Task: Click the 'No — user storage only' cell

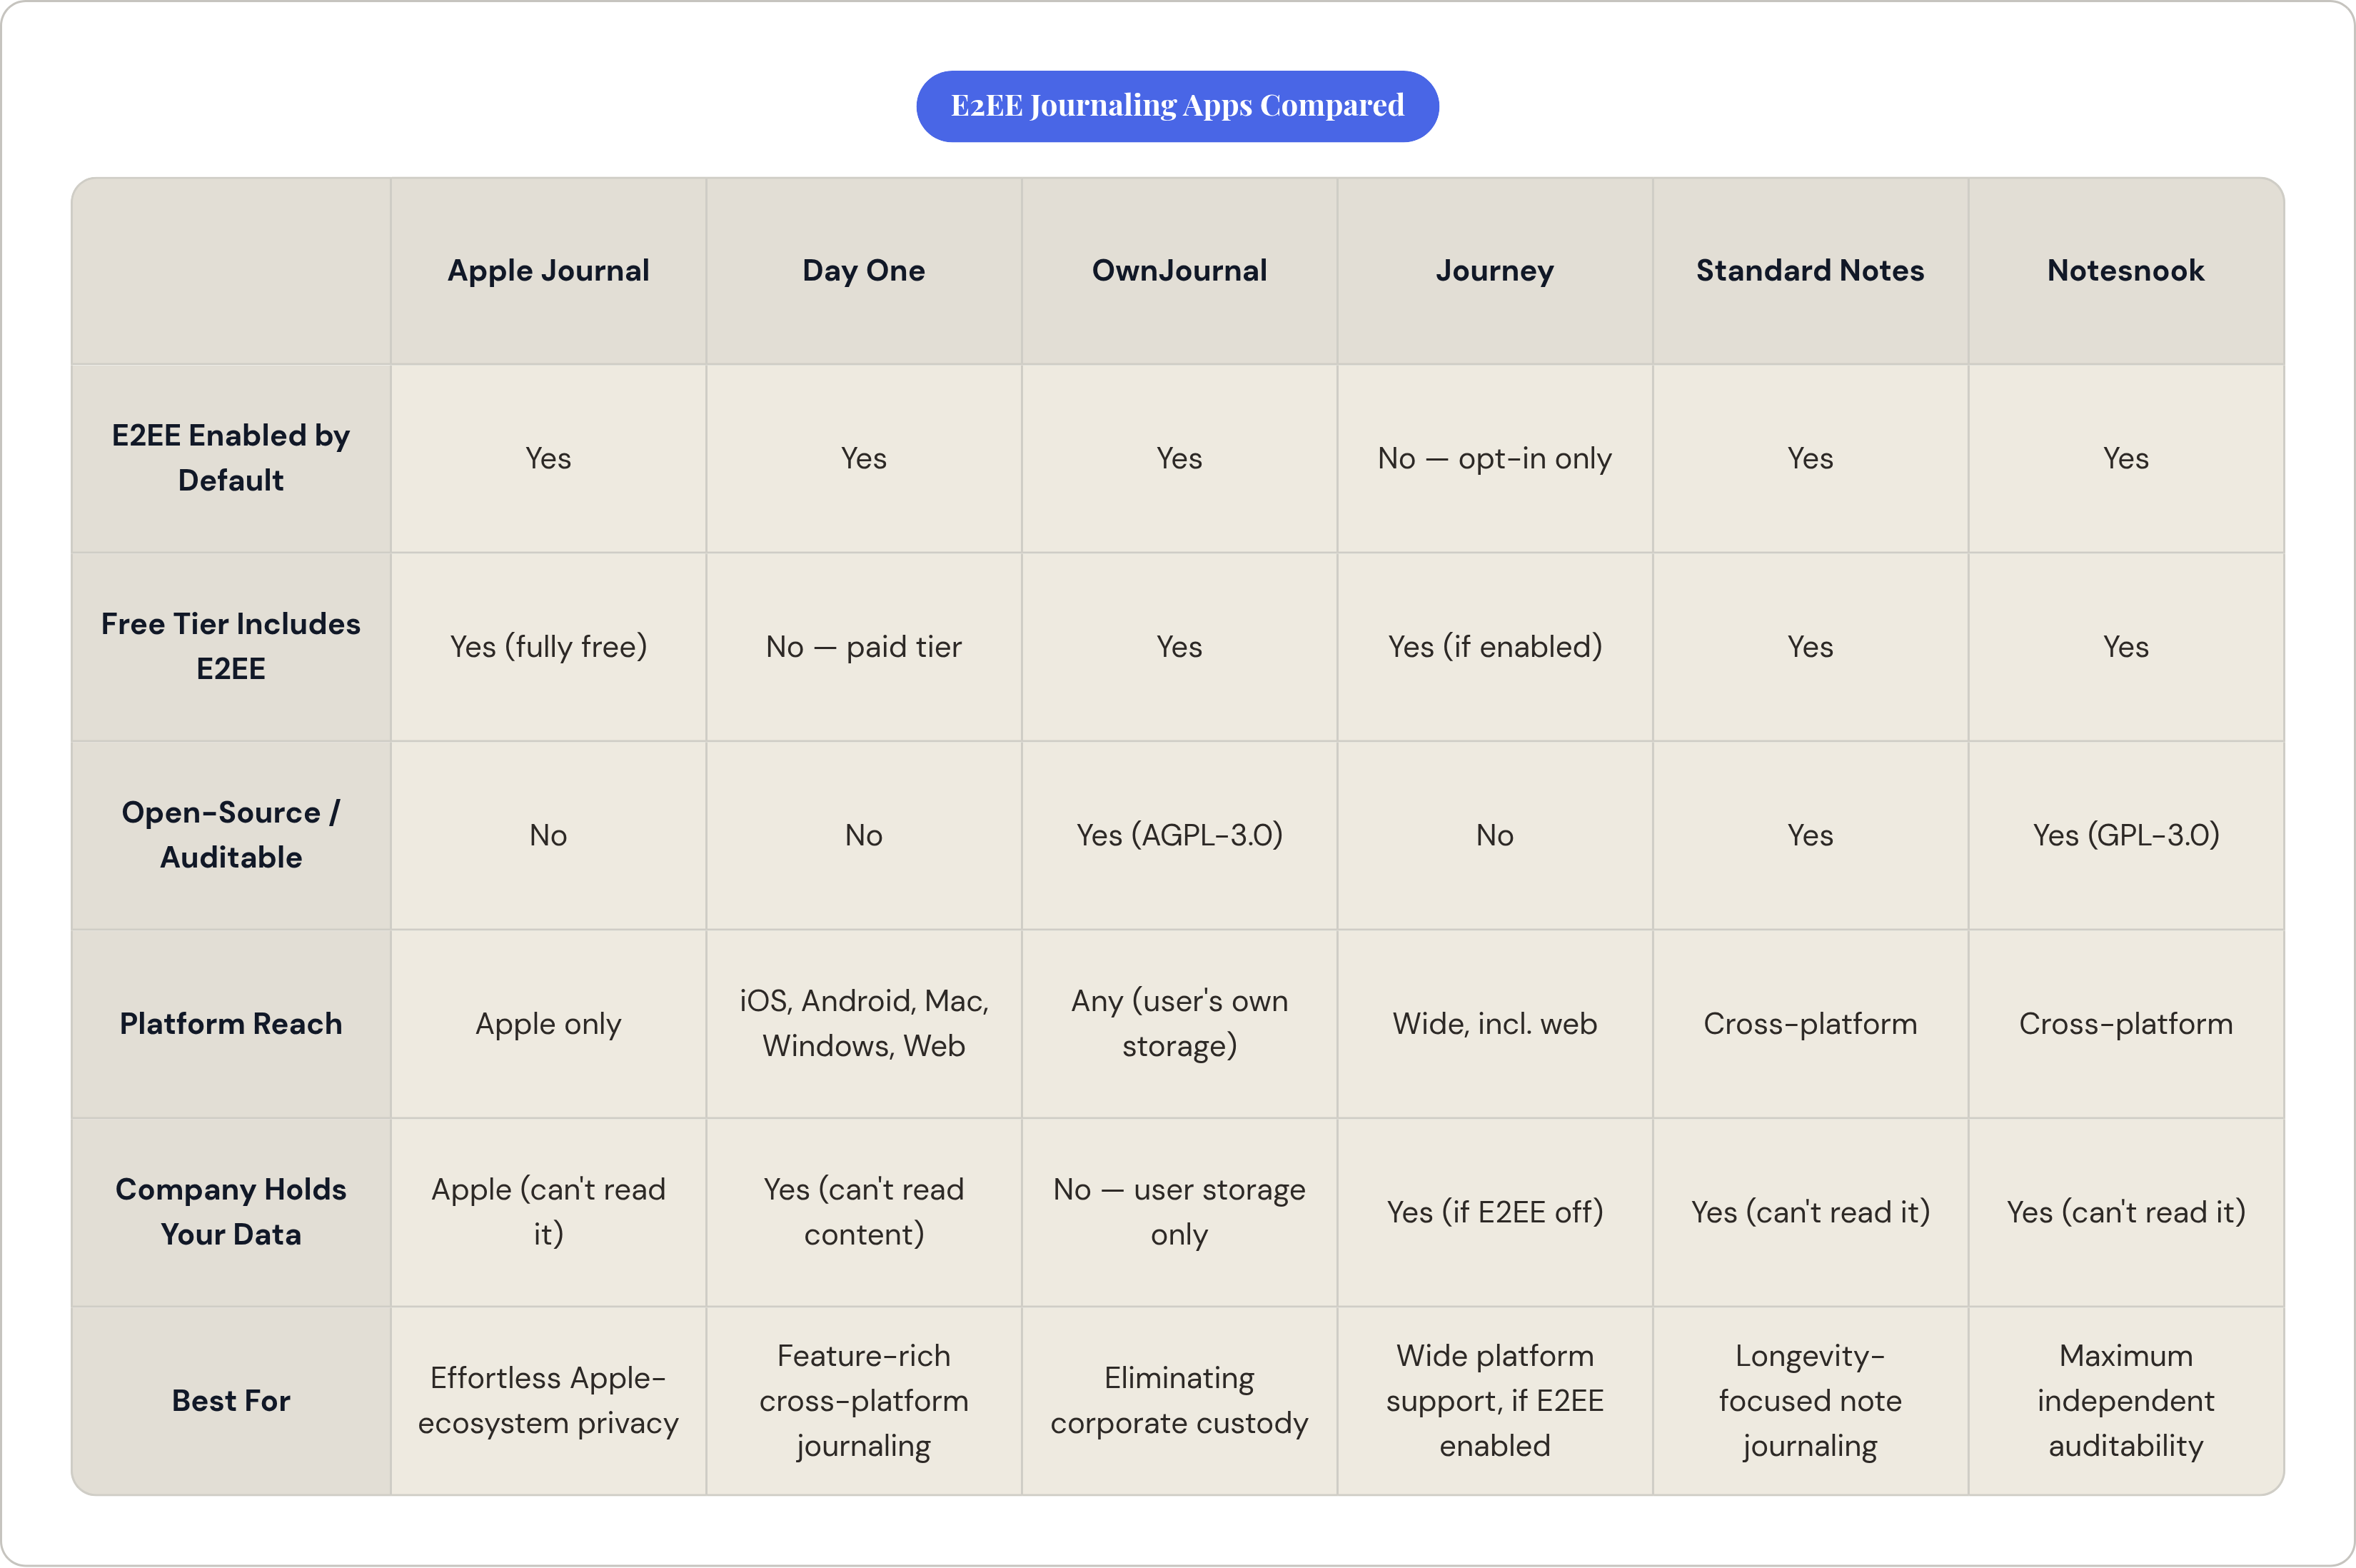Action: pyautogui.click(x=1179, y=1212)
